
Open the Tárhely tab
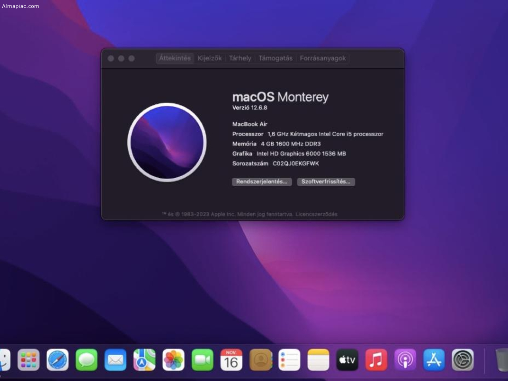[240, 58]
